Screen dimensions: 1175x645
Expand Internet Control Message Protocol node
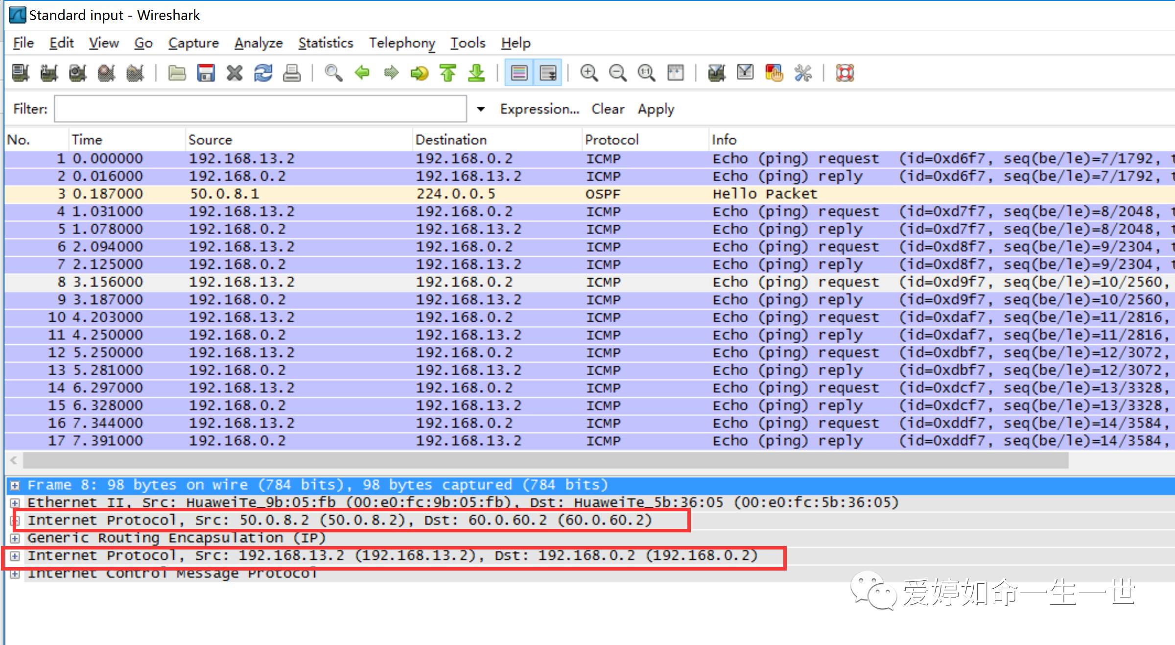tap(15, 574)
